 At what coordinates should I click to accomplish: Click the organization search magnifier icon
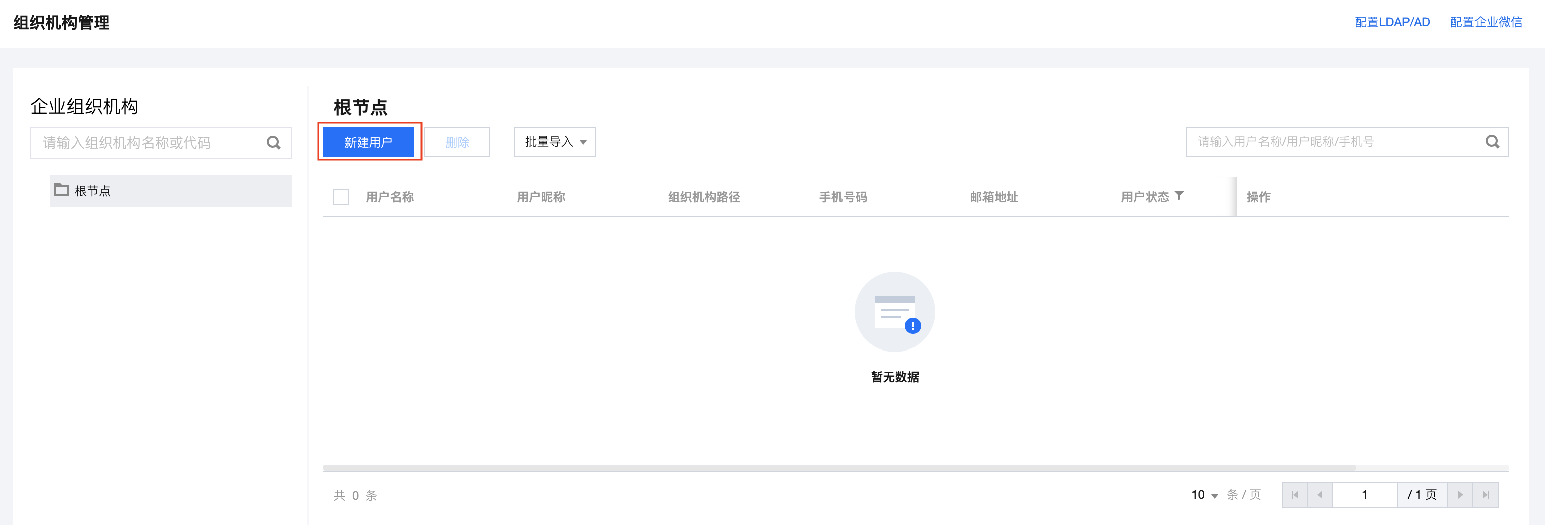point(273,142)
